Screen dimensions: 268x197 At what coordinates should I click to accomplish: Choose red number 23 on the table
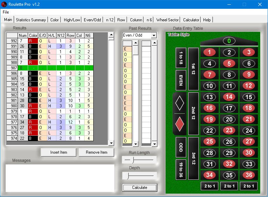click(229, 130)
